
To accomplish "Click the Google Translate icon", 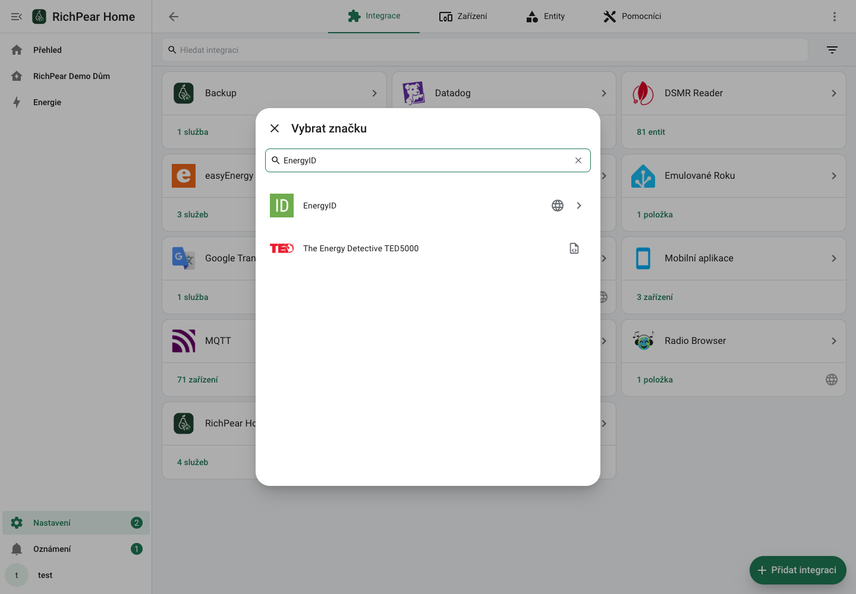I will 184,258.
